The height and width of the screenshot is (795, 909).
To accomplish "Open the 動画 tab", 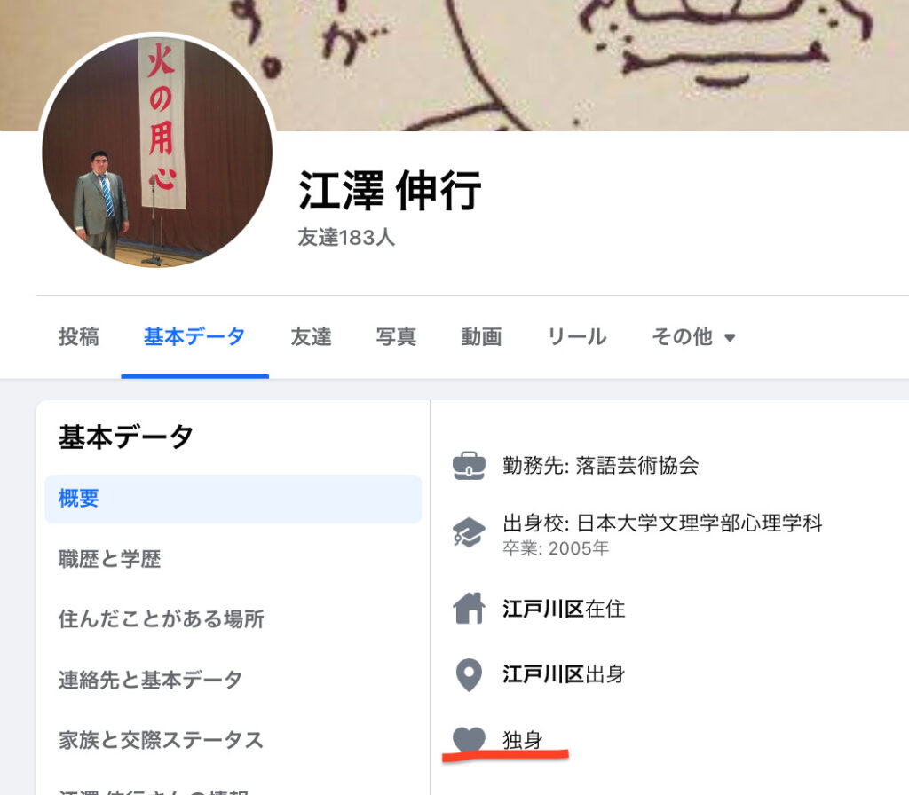I will coord(482,336).
